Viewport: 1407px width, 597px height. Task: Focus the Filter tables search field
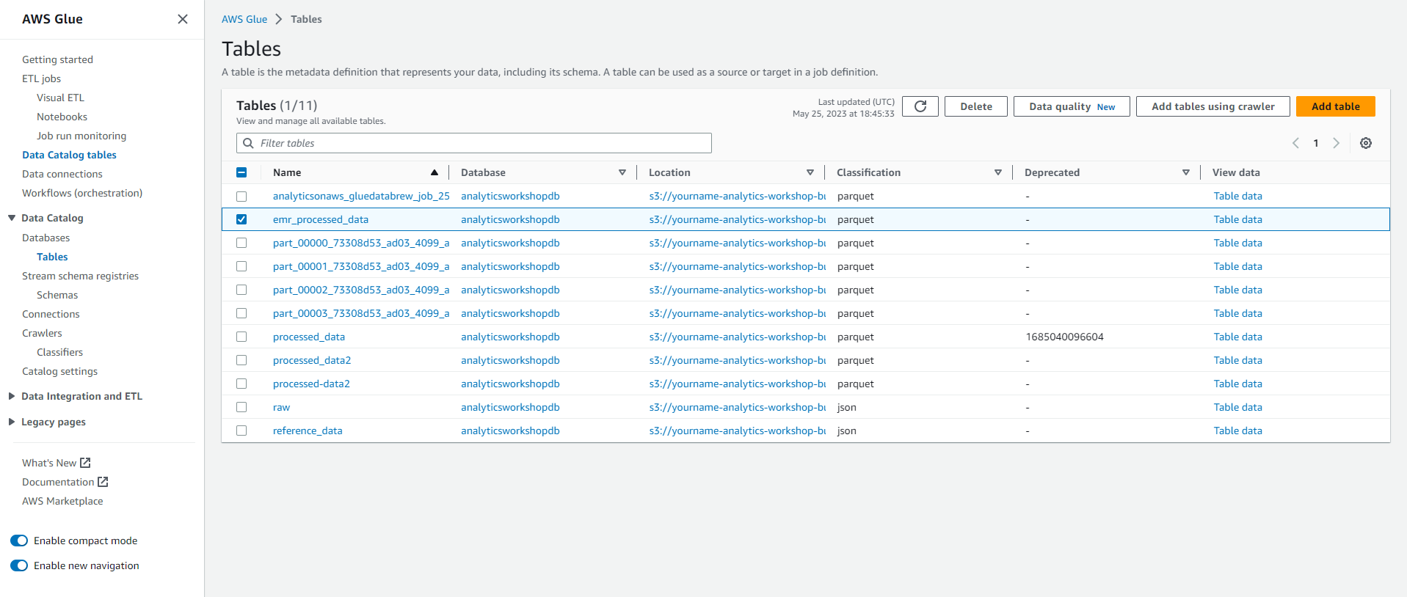pos(474,143)
